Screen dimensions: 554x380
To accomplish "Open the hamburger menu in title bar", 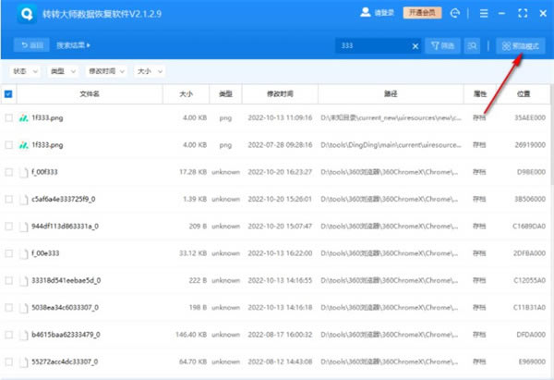I will click(x=482, y=14).
